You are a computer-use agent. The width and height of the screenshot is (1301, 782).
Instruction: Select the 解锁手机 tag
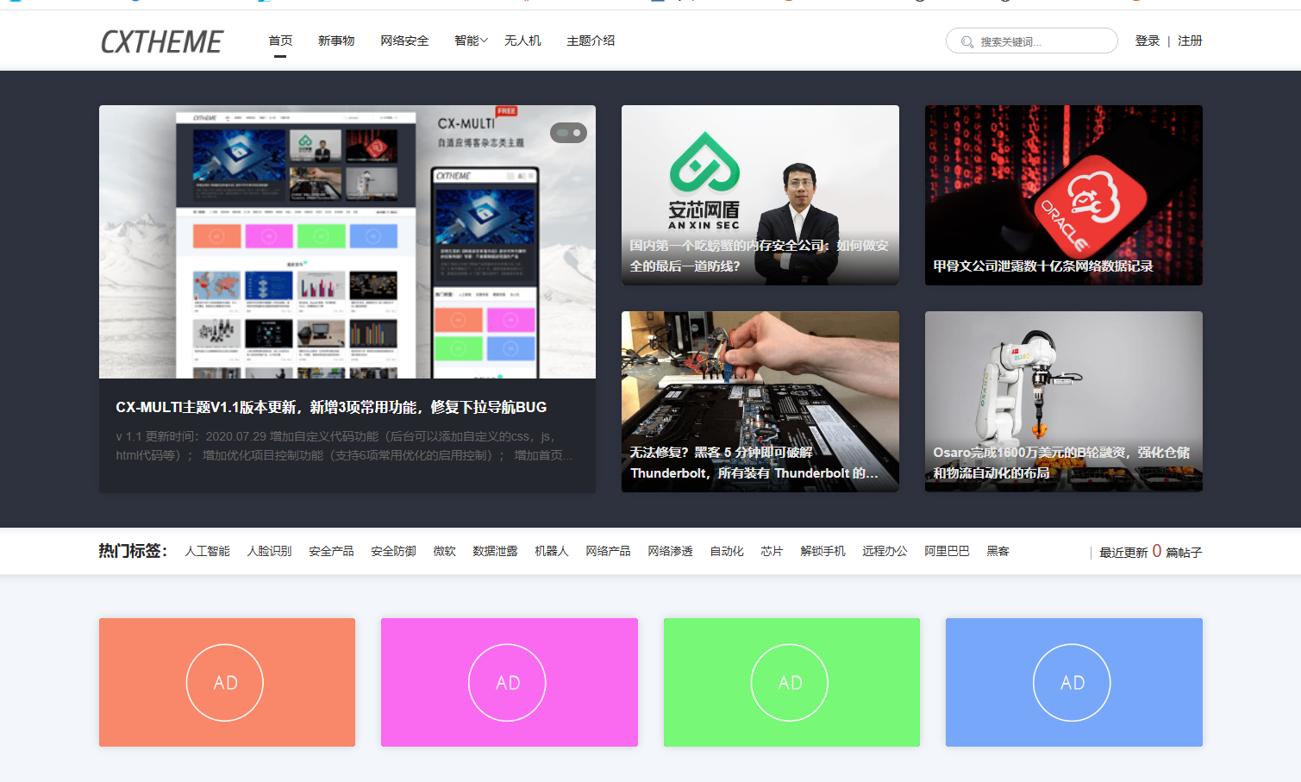(823, 551)
